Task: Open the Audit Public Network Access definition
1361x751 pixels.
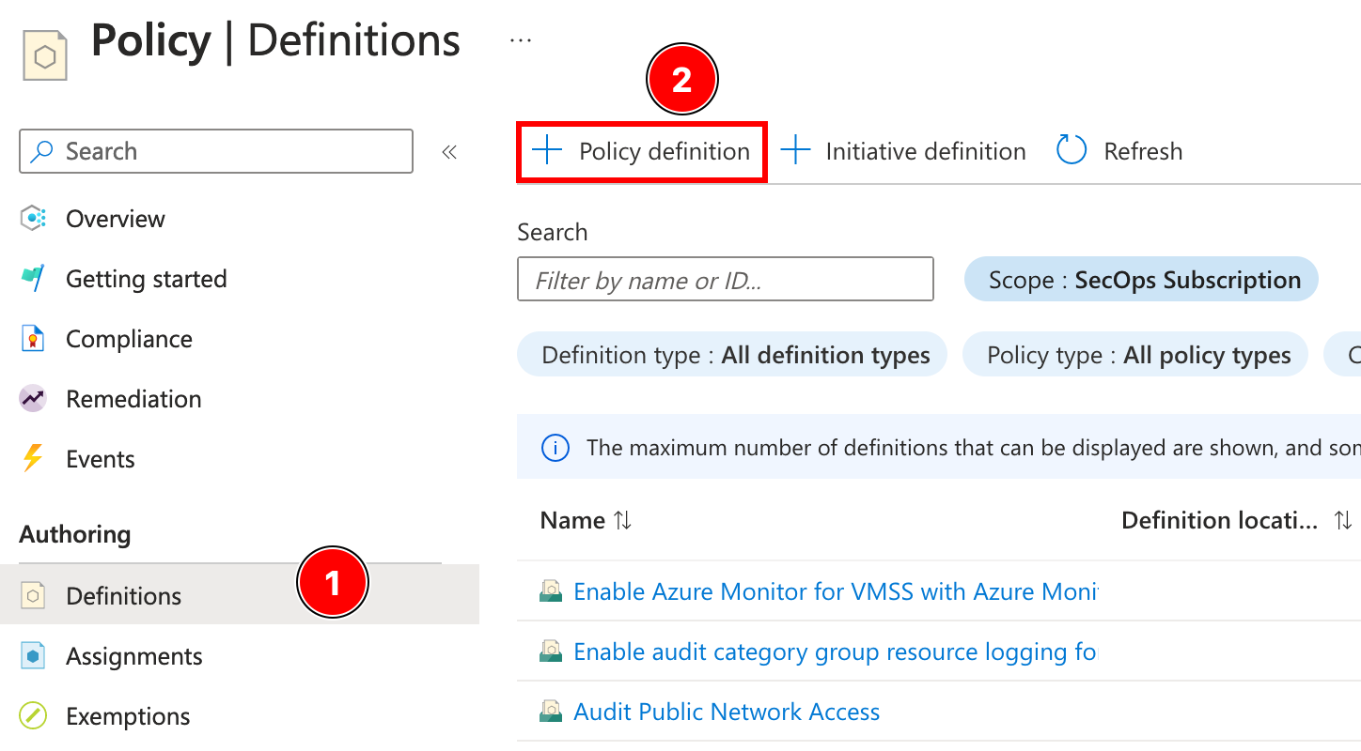Action: tap(726, 711)
